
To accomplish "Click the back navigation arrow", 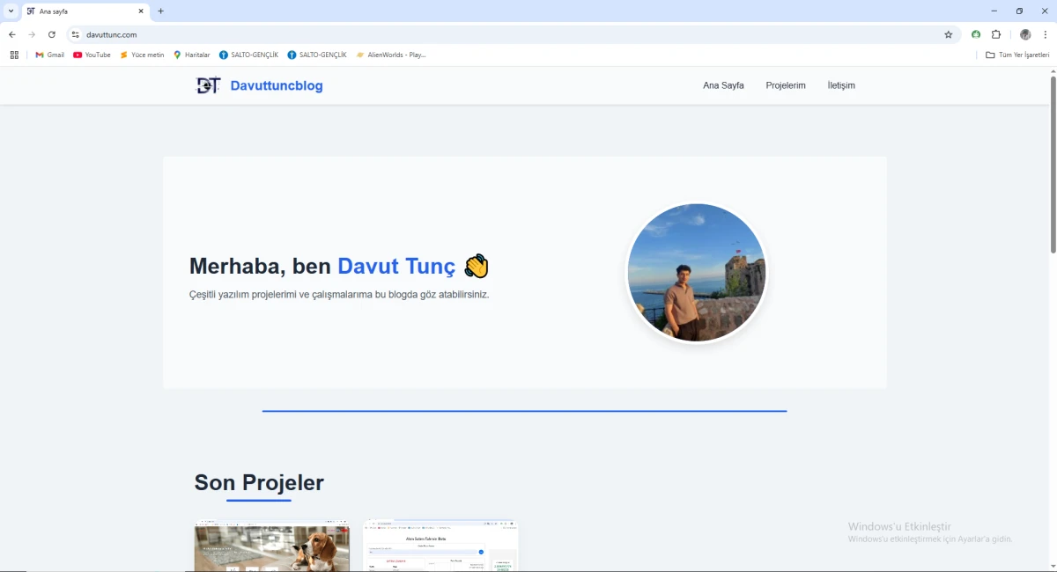I will (11, 34).
